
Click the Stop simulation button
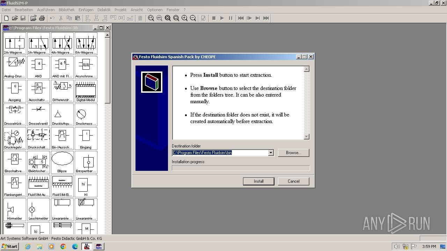coord(214,18)
